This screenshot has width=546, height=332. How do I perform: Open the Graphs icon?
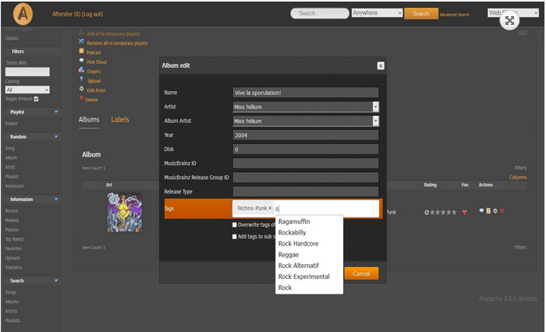click(x=82, y=71)
